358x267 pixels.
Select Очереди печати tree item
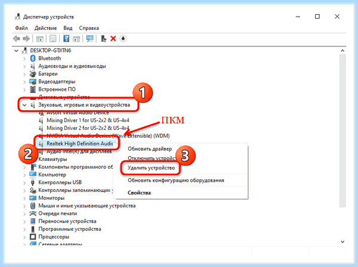click(x=57, y=213)
